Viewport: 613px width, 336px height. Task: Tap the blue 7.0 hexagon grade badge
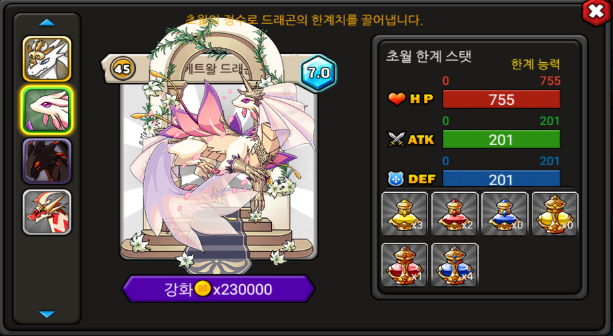point(319,73)
